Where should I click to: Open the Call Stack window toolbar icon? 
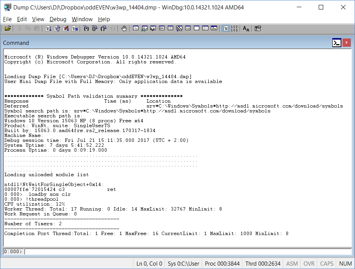pyautogui.click(x=179, y=28)
